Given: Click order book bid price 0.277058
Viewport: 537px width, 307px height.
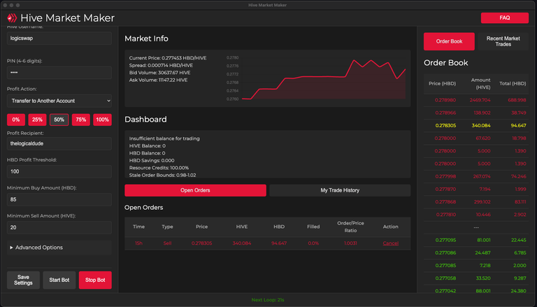Looking at the screenshot, I should (445, 278).
